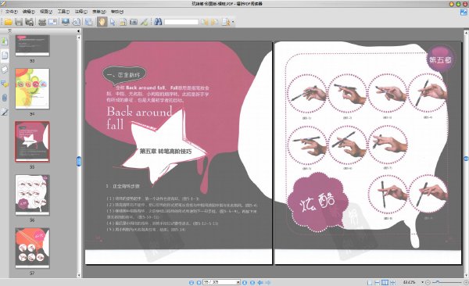Open the 编辑 (Edit) menu
The image size is (469, 286).
click(x=28, y=12)
